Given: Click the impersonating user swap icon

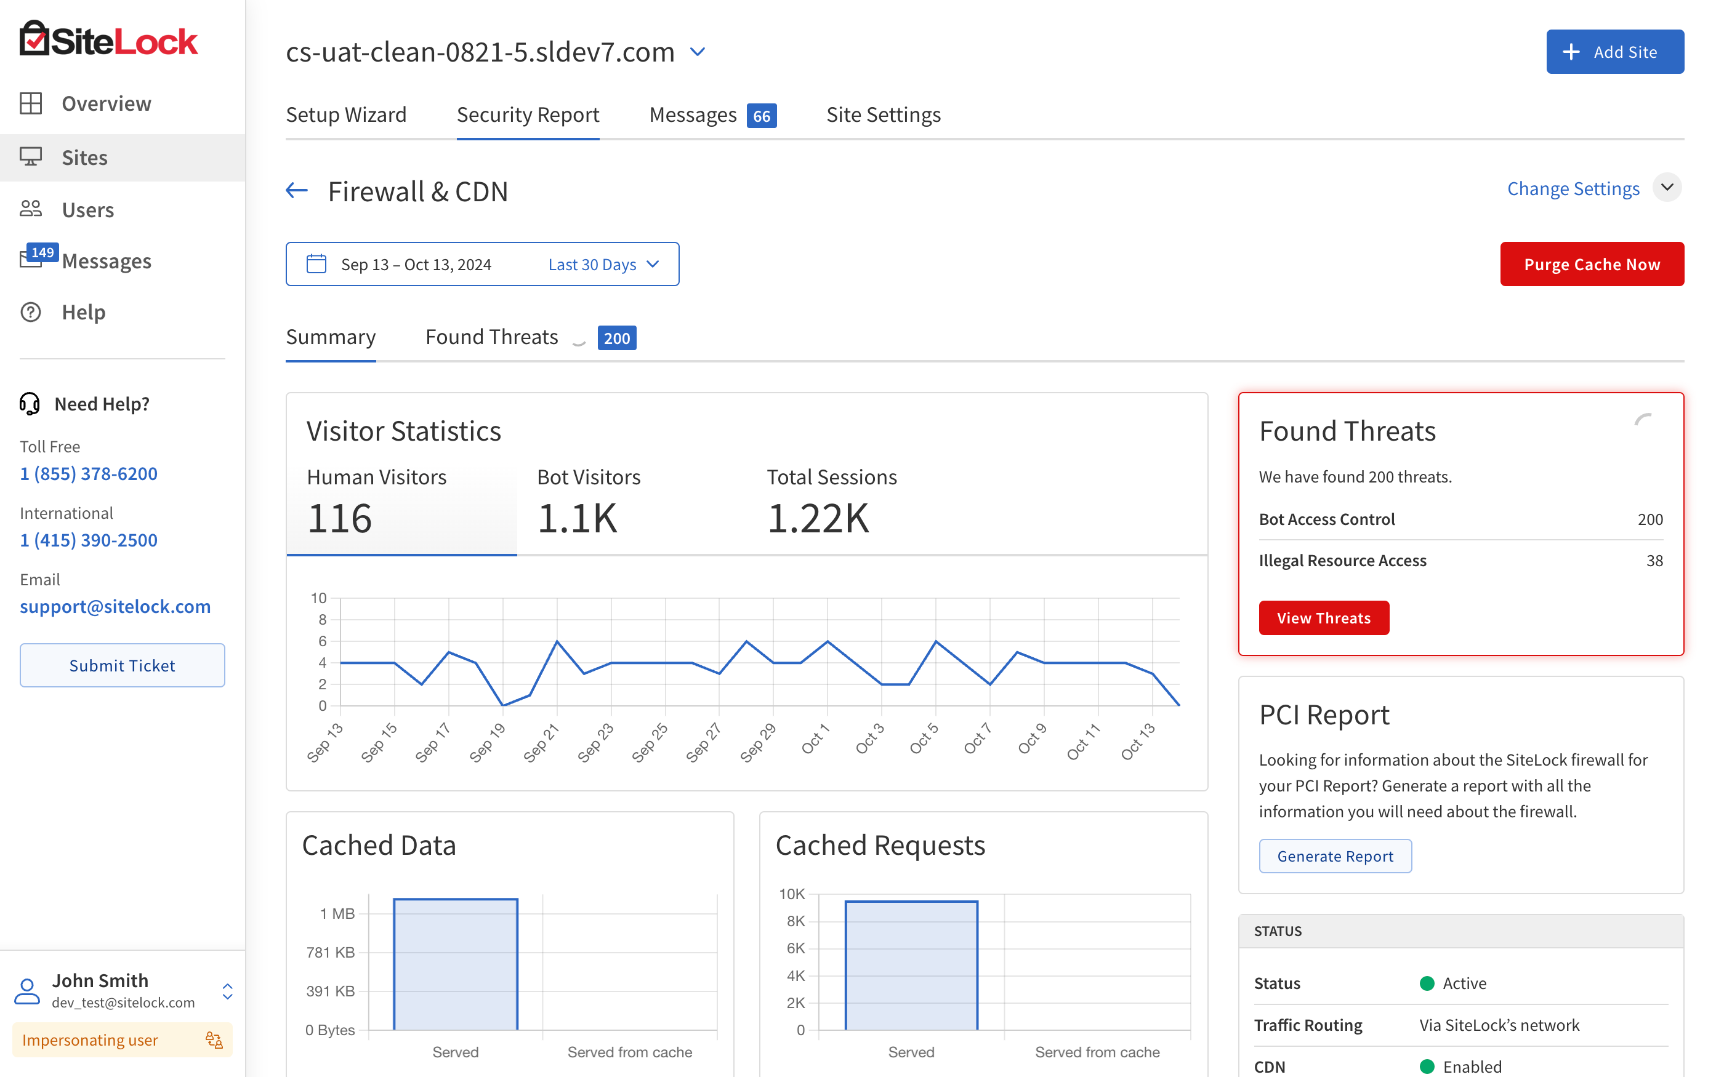Looking at the screenshot, I should click(214, 1040).
